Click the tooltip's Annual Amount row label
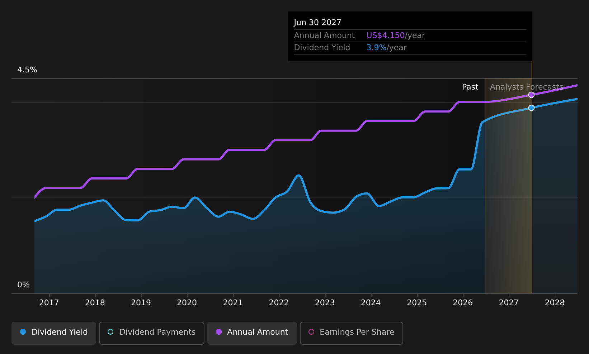 pos(324,35)
